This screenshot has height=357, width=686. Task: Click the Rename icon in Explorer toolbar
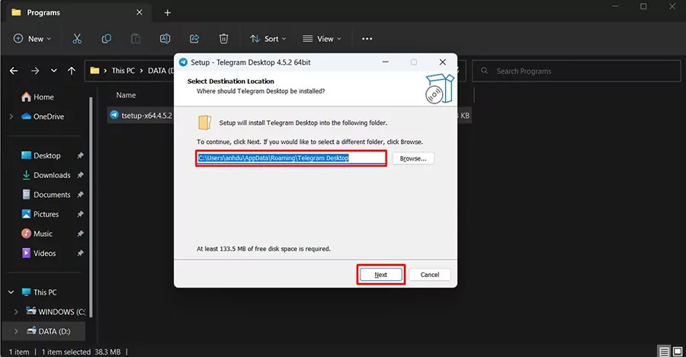[x=165, y=39]
